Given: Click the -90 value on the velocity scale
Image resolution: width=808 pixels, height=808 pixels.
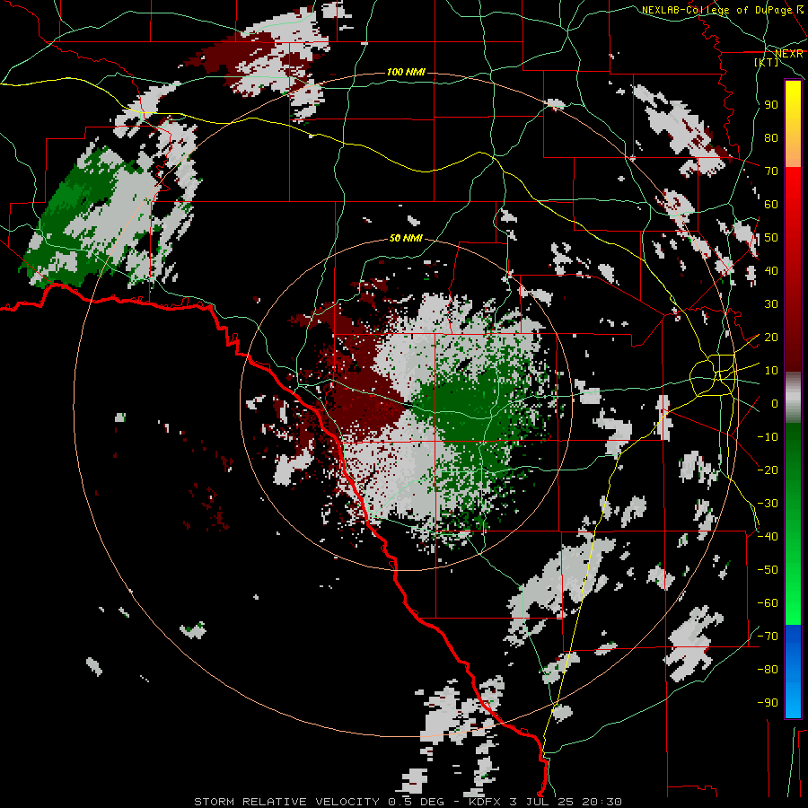Looking at the screenshot, I should coord(768,703).
